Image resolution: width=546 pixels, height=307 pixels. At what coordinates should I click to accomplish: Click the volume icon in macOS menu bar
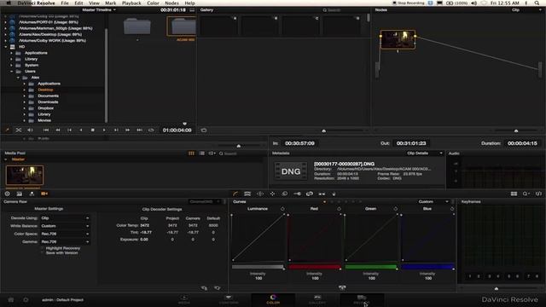coord(474,3)
